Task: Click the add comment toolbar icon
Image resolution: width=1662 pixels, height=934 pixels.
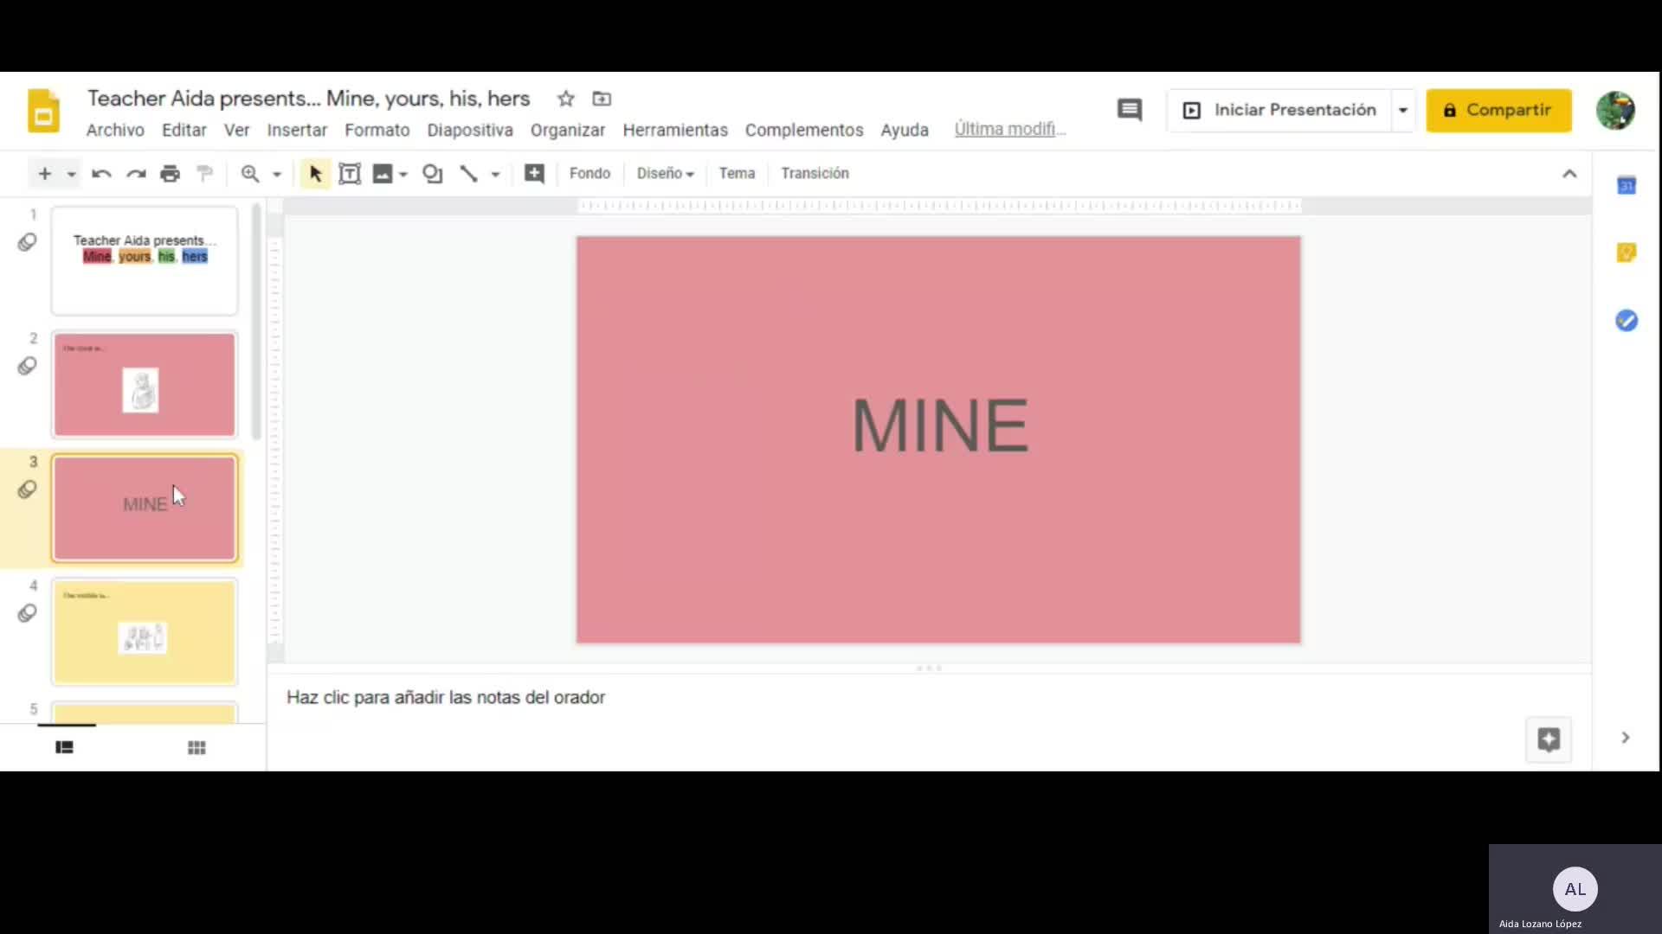Action: point(534,174)
